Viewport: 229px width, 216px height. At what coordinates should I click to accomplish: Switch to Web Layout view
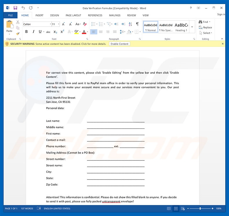183,208
